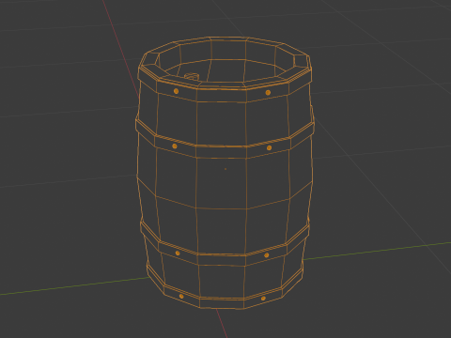
Task: Select the barrel wireframe object in the viewport
Action: coord(225,173)
